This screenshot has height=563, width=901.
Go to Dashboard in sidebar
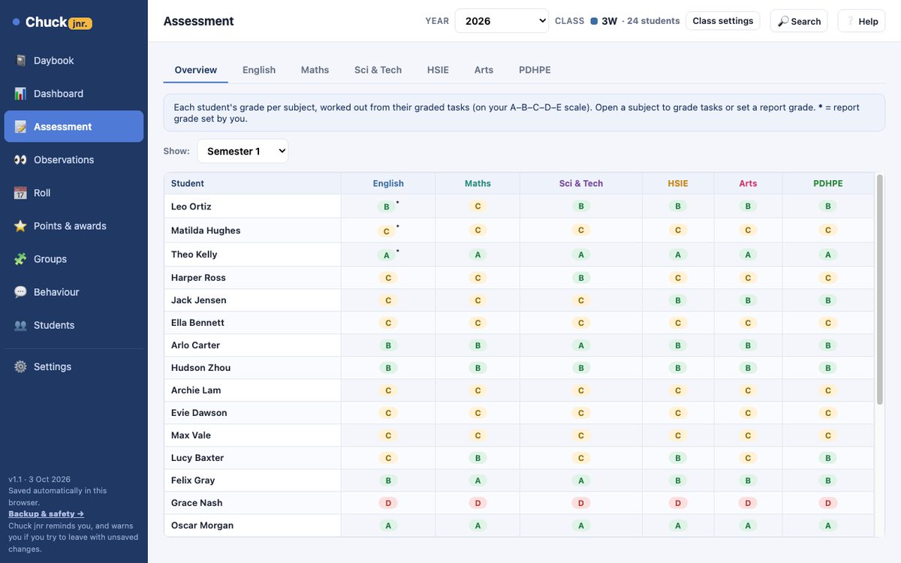point(74,94)
